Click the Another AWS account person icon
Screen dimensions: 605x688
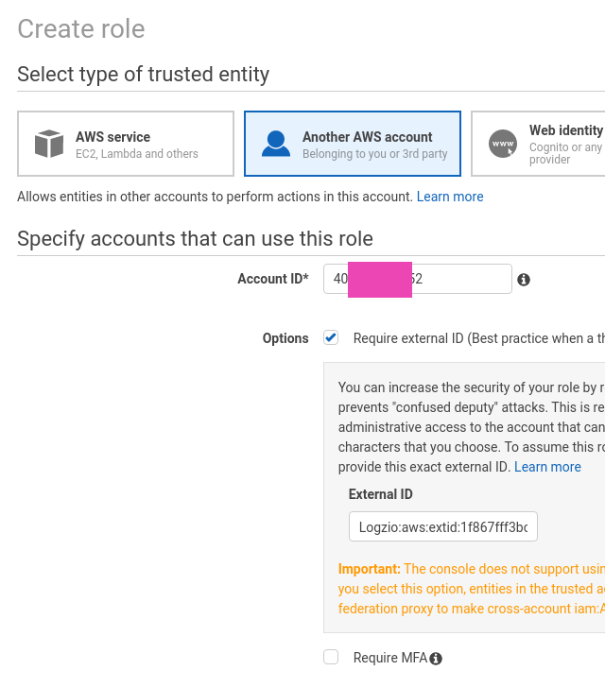pyautogui.click(x=276, y=144)
